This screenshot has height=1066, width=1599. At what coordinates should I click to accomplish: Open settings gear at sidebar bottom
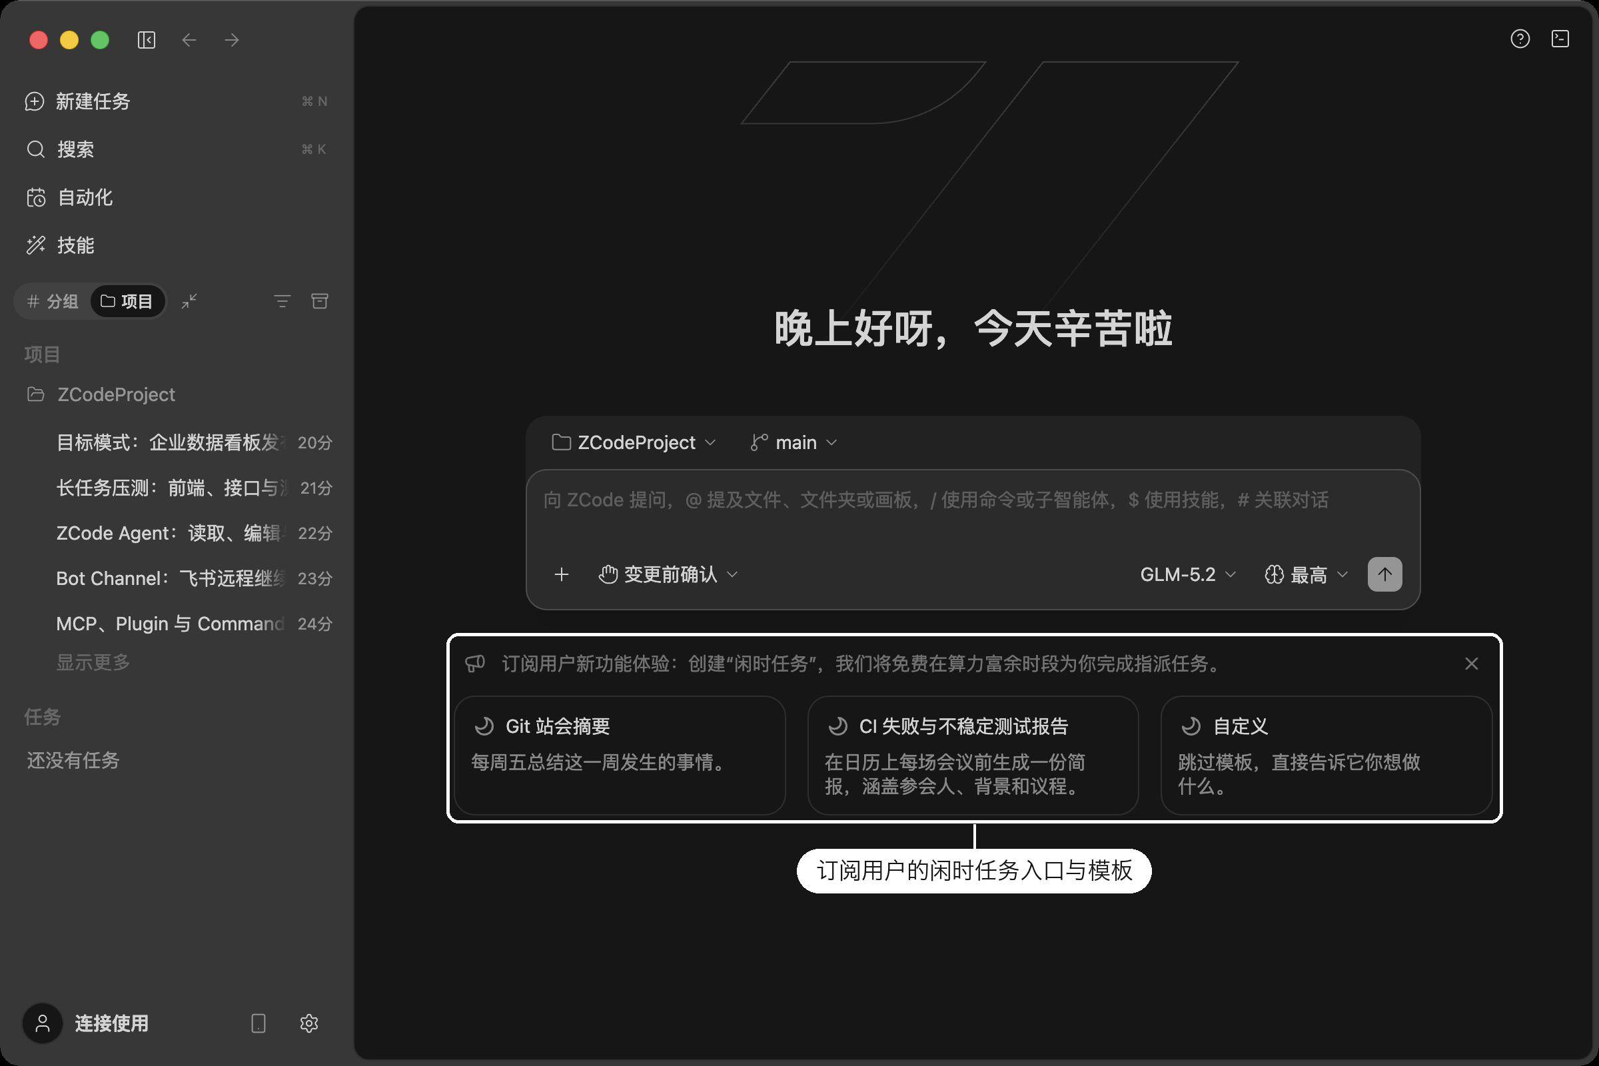point(309,1023)
